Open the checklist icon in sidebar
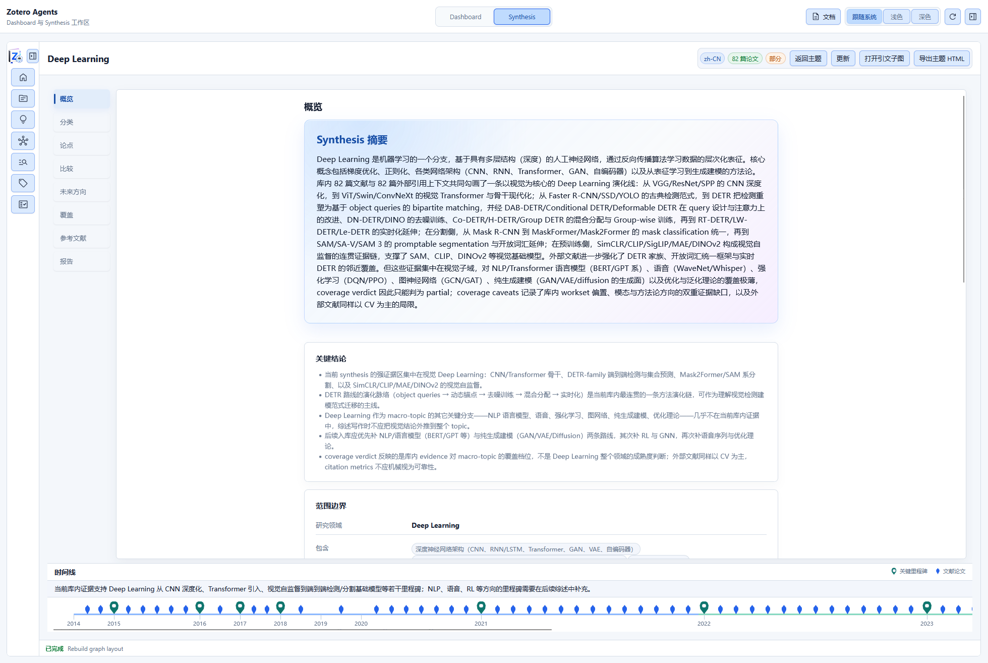Viewport: 988px width, 663px height. (x=23, y=204)
